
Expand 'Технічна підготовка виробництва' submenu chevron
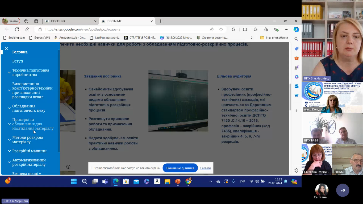9,73
